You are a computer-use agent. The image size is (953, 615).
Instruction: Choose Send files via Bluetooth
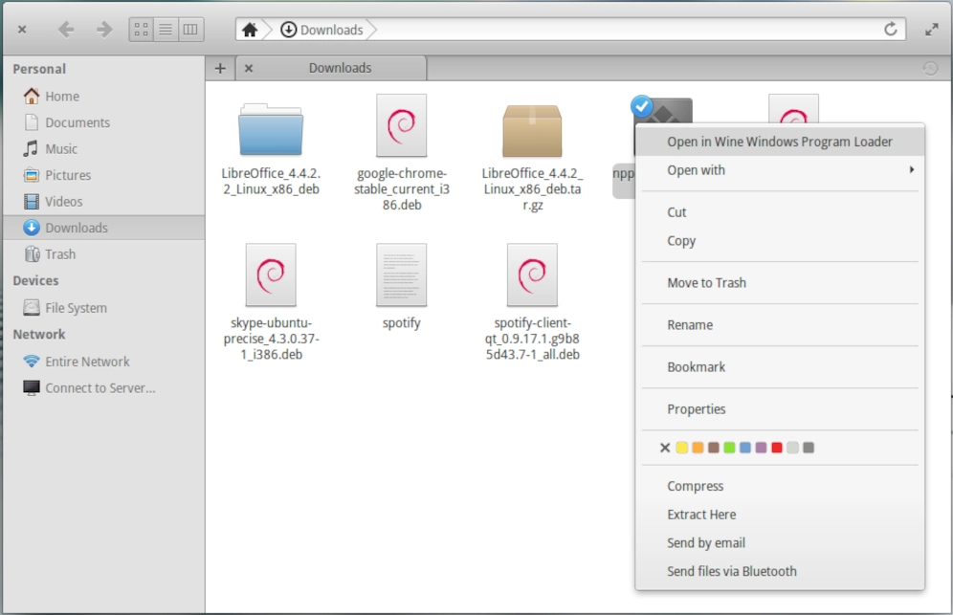pos(779,571)
